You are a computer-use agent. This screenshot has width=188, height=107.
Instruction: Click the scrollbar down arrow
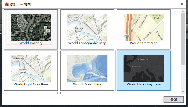click(183, 91)
